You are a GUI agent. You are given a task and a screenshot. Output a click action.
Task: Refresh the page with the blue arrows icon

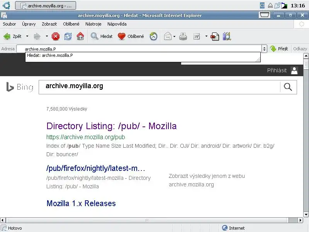68,36
